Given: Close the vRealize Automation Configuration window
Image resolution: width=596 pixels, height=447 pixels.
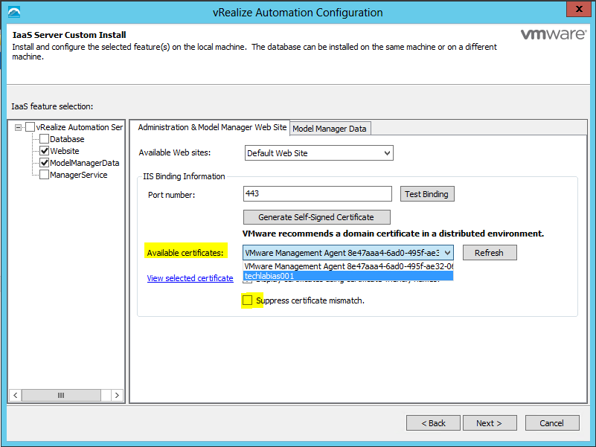Looking at the screenshot, I should [x=579, y=9].
